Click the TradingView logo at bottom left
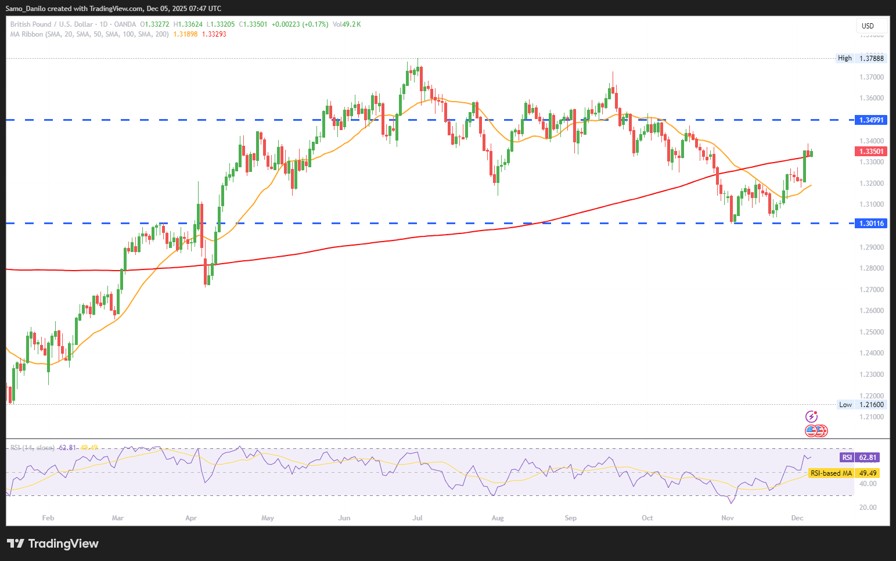This screenshot has height=561, width=896. tap(53, 544)
